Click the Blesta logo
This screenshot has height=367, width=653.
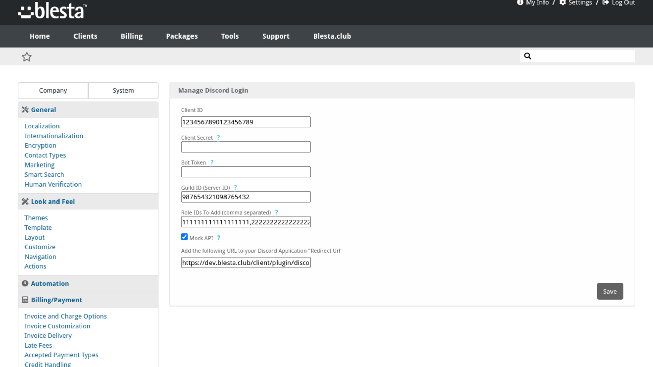53,11
